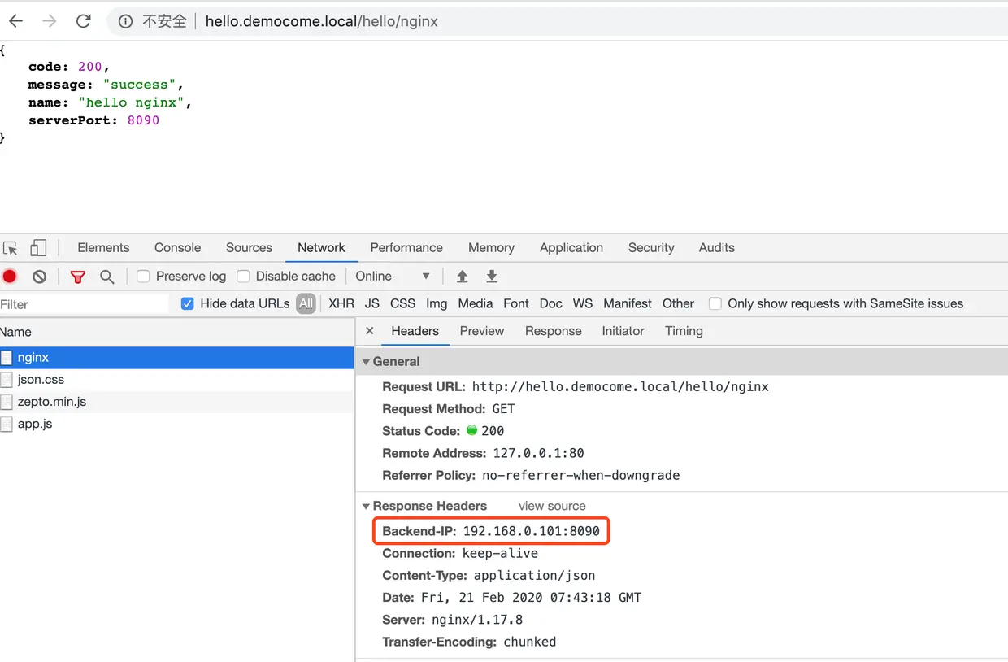Screen dimensions: 1008x662
Task: Close the request details pane
Action: (370, 331)
